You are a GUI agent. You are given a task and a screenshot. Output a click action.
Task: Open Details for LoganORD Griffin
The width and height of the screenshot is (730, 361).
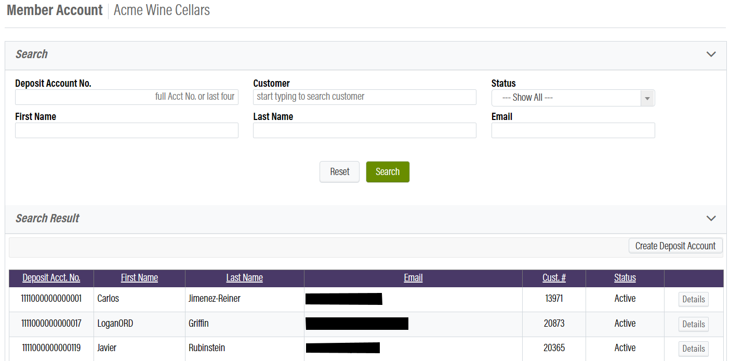pos(693,324)
